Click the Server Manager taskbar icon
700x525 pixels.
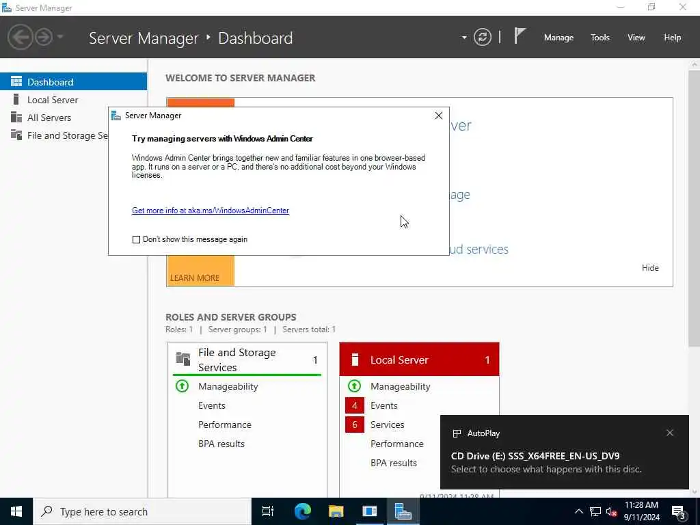pyautogui.click(x=403, y=511)
